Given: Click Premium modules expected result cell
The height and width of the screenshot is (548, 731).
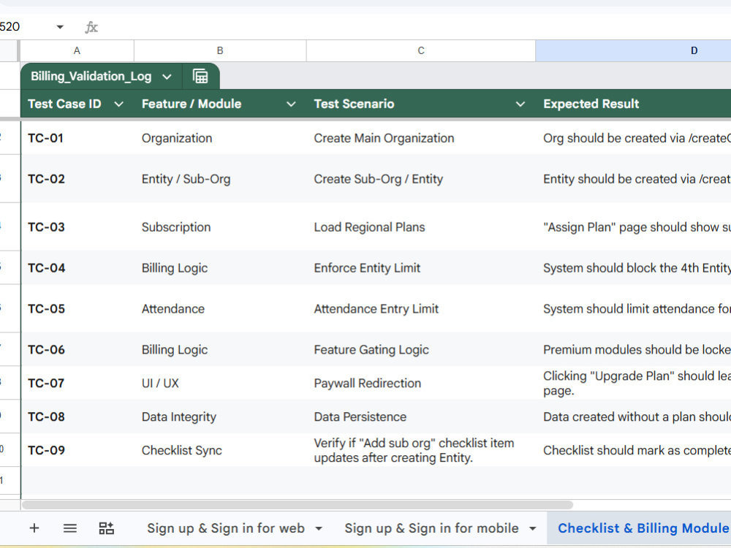Looking at the screenshot, I should click(633, 349).
